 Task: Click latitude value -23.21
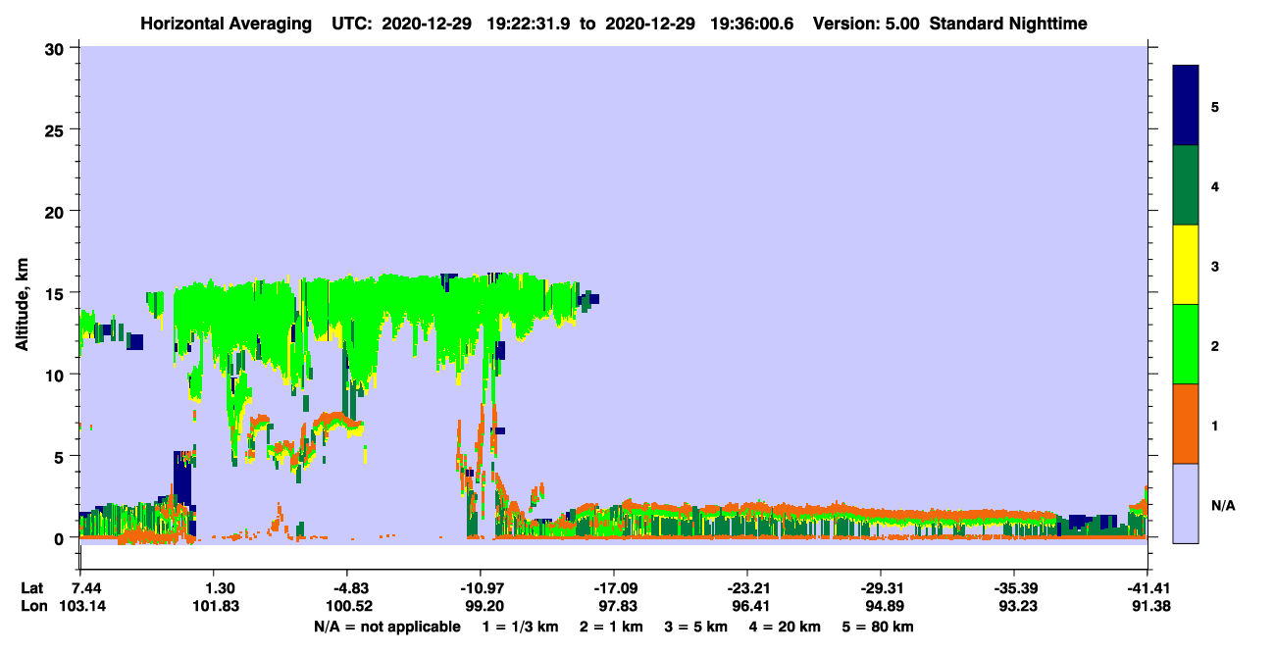(747, 587)
